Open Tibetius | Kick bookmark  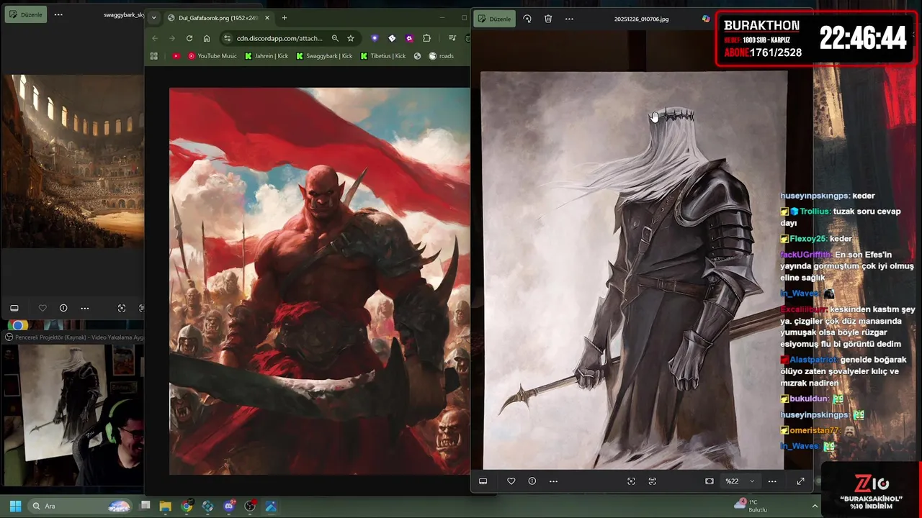(383, 56)
